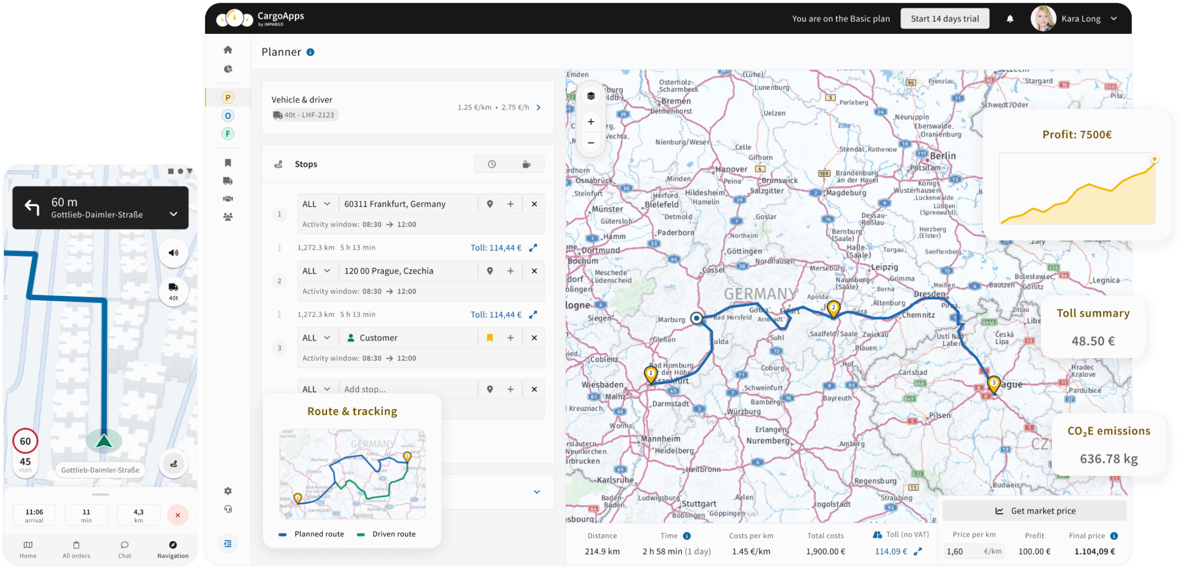This screenshot has height=570, width=1187.
Task: Click Get market price button
Action: [x=1034, y=511]
